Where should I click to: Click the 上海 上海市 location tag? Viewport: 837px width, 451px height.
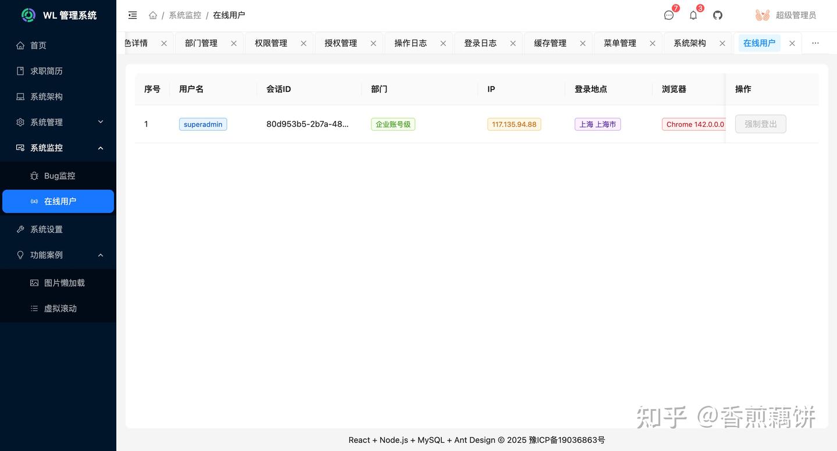tap(598, 124)
